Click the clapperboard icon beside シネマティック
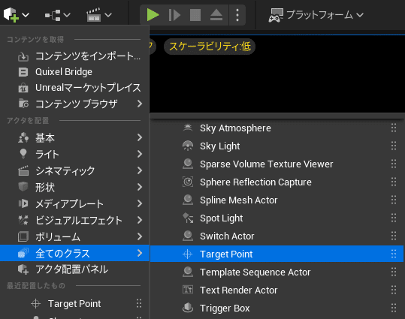The width and height of the screenshot is (405, 319). coord(23,170)
